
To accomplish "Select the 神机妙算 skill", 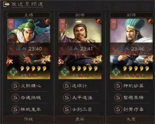I will pos(134,86).
